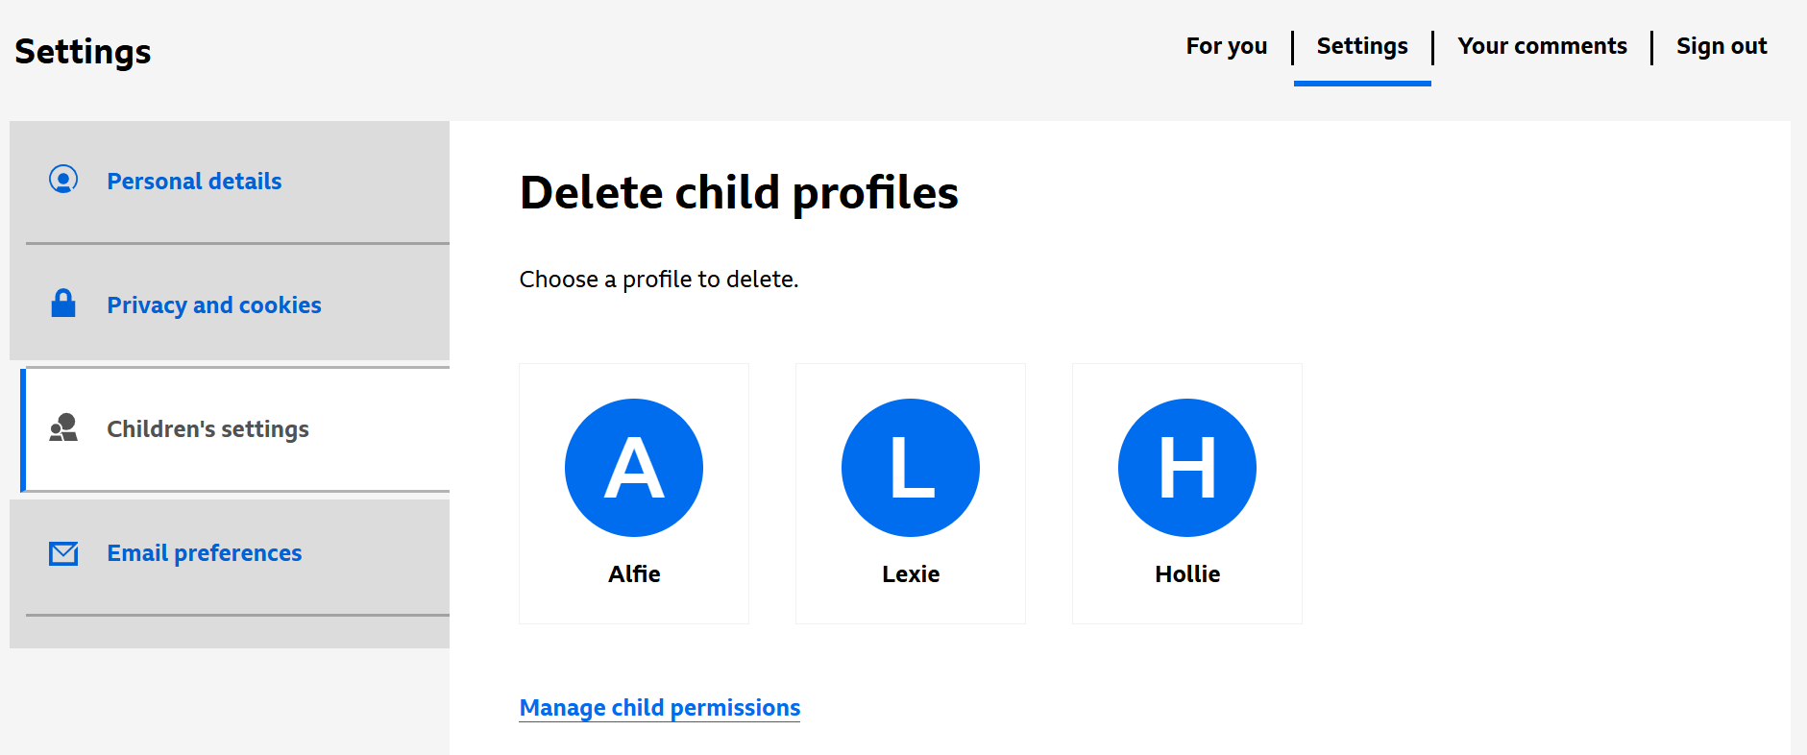The image size is (1807, 755).
Task: Click Lexie's avatar with the letter L
Action: click(910, 468)
